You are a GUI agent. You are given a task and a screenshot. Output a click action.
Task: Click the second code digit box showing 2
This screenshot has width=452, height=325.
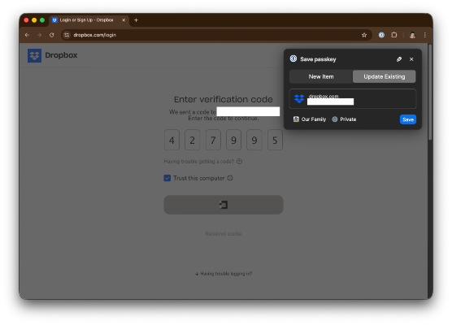tap(193, 140)
